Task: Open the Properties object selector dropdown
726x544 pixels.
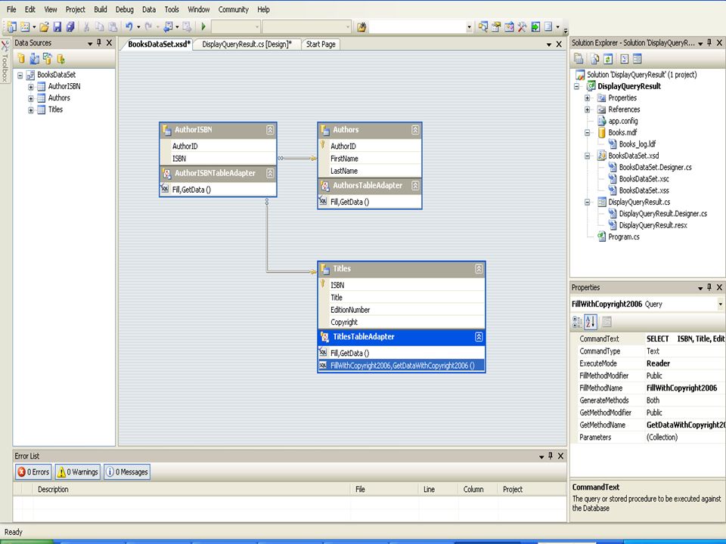Action: click(x=721, y=304)
